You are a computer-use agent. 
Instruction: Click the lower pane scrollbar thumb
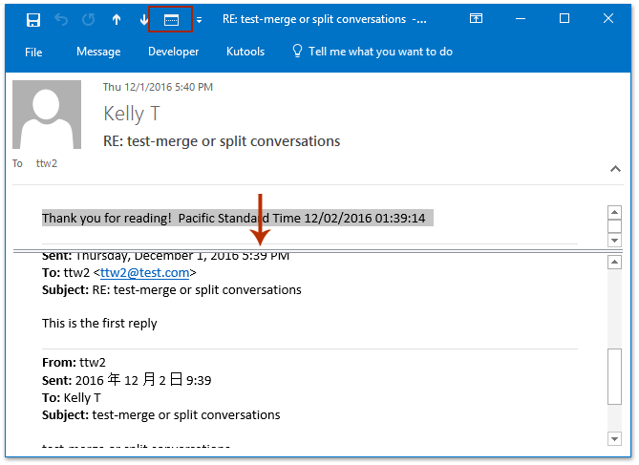(615, 378)
